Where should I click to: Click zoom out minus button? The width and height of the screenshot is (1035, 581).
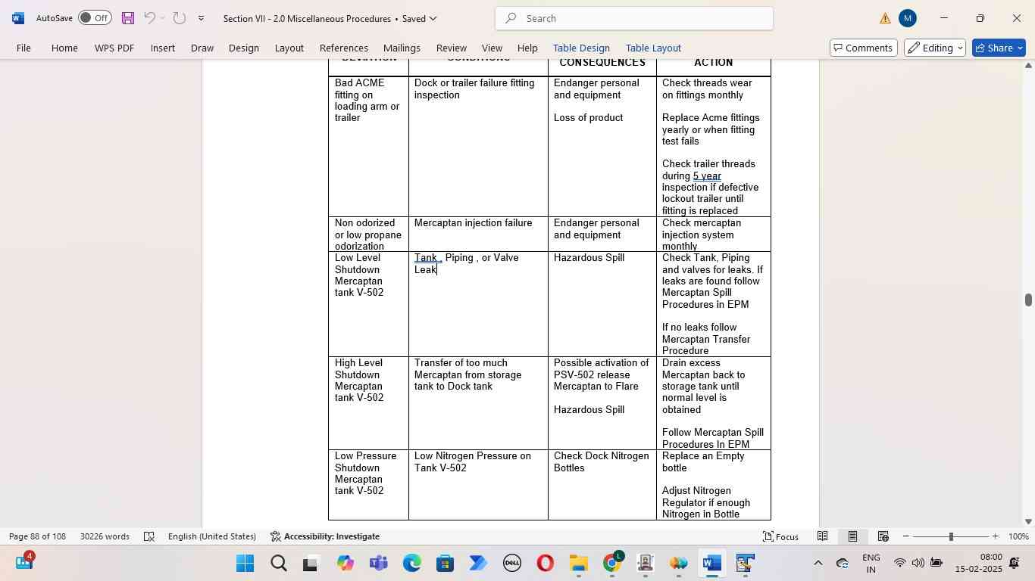906,536
